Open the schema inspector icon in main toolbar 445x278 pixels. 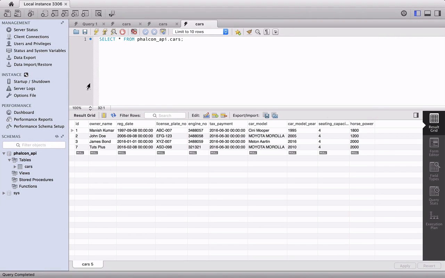(31, 14)
